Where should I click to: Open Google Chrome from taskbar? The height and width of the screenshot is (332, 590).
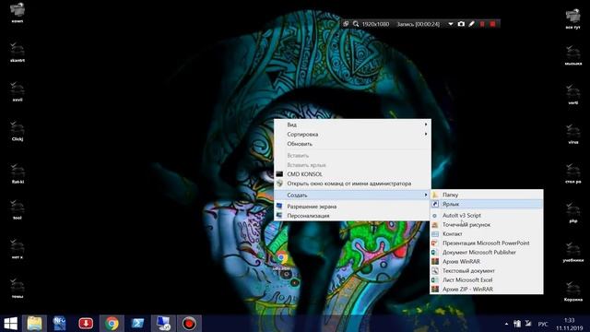pyautogui.click(x=112, y=324)
